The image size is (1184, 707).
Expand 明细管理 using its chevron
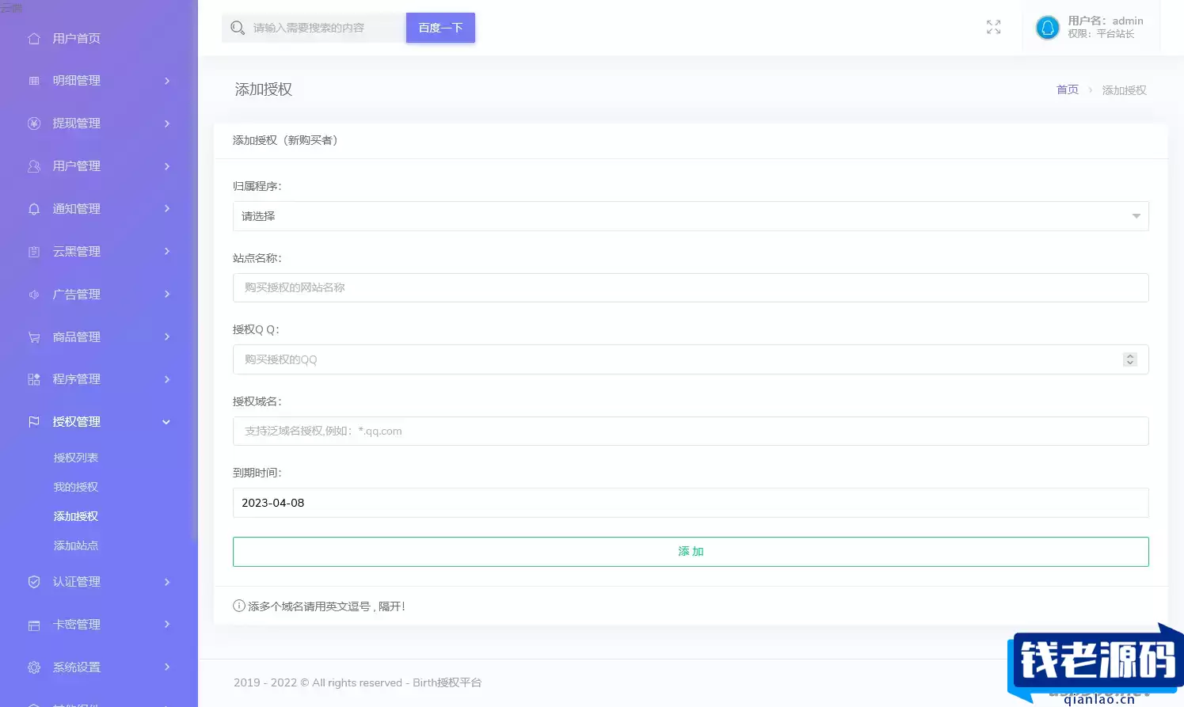167,81
